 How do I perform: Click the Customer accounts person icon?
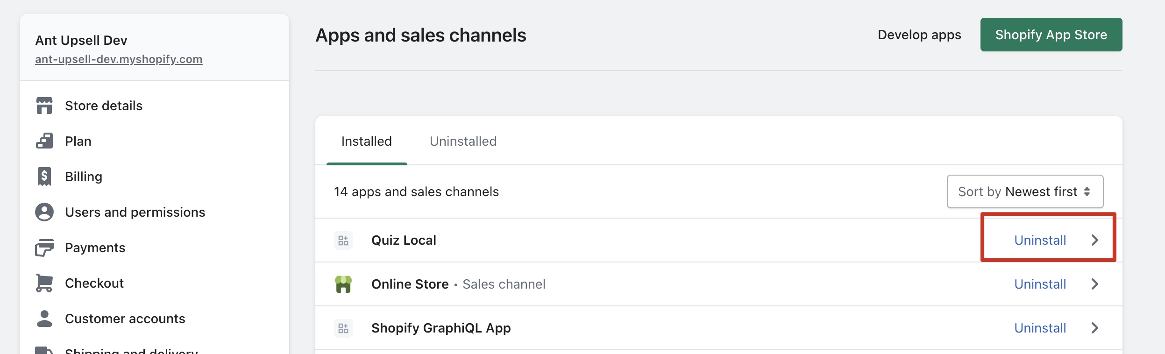pyautogui.click(x=44, y=319)
